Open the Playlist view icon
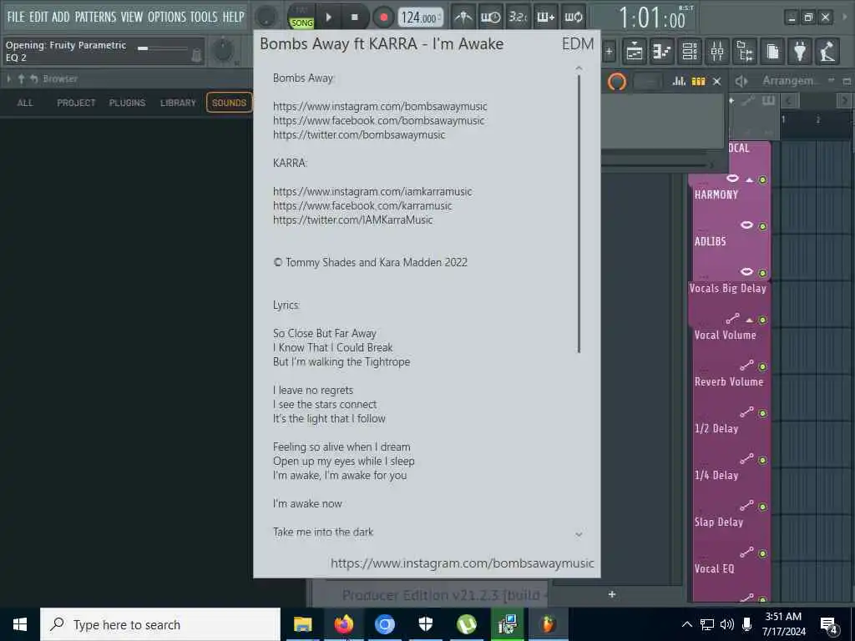This screenshot has height=641, width=855. pos(635,52)
